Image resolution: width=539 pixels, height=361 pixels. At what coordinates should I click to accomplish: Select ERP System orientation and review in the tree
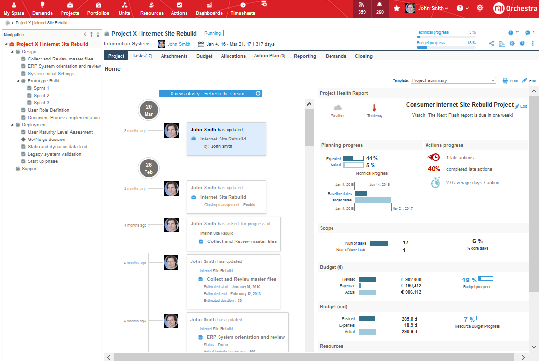click(x=64, y=66)
